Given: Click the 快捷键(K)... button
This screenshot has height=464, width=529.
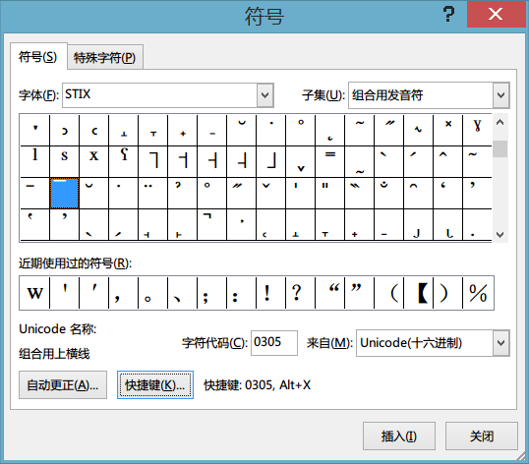Looking at the screenshot, I should tap(155, 385).
